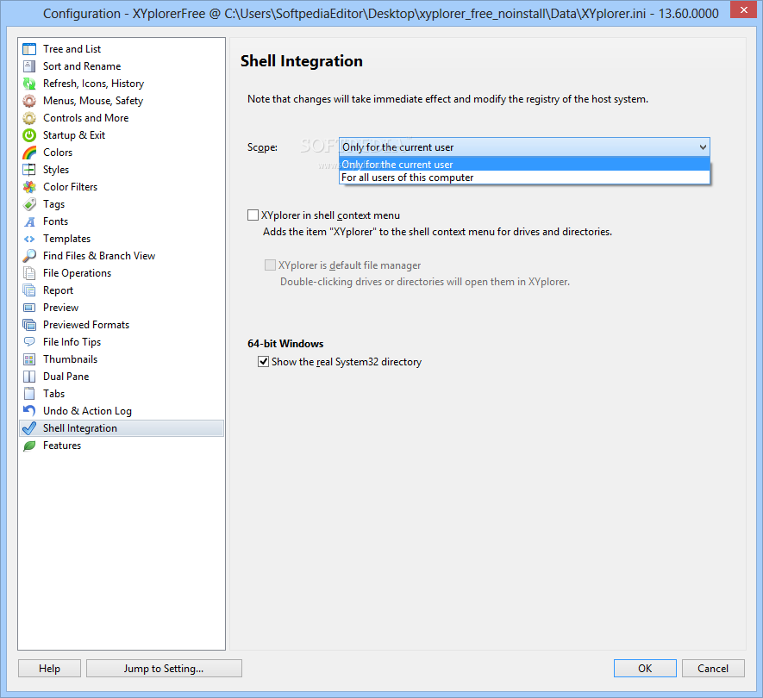763x698 pixels.
Task: Click the File Operations icon
Action: point(29,273)
